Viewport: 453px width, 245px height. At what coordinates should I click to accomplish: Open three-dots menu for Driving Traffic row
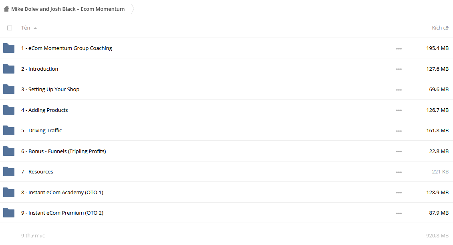coord(399,131)
